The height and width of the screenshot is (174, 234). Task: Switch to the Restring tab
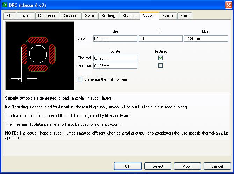tap(109, 16)
